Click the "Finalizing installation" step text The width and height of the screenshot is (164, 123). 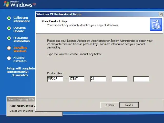click(20, 59)
